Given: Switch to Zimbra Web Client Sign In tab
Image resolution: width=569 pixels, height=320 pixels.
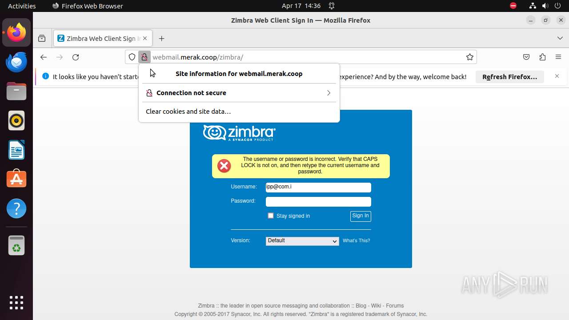Looking at the screenshot, I should (x=103, y=39).
